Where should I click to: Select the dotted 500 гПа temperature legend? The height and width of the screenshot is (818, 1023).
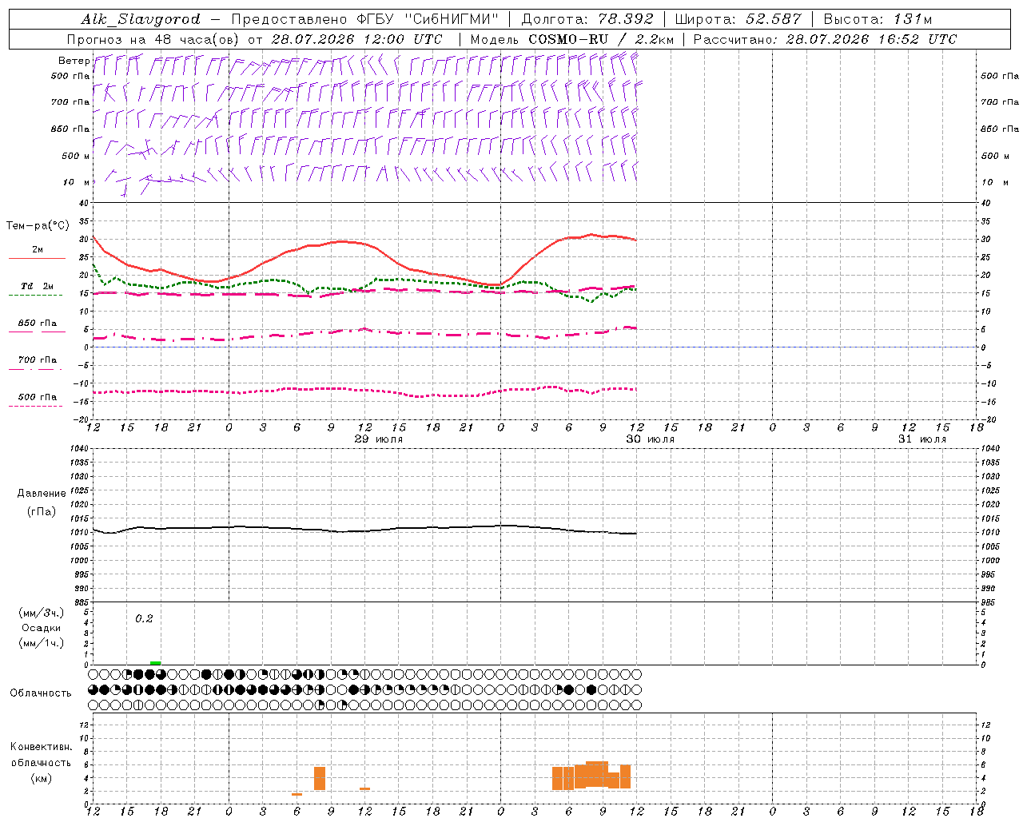click(37, 401)
